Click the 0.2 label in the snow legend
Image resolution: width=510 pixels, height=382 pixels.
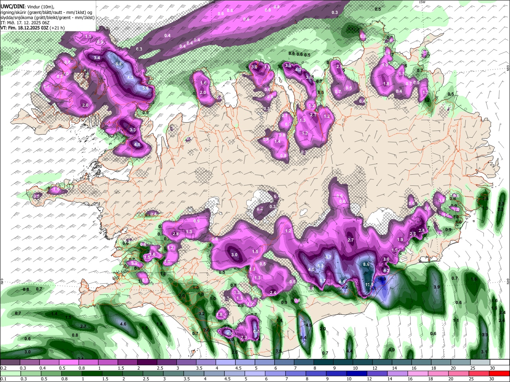pyautogui.click(x=4, y=368)
